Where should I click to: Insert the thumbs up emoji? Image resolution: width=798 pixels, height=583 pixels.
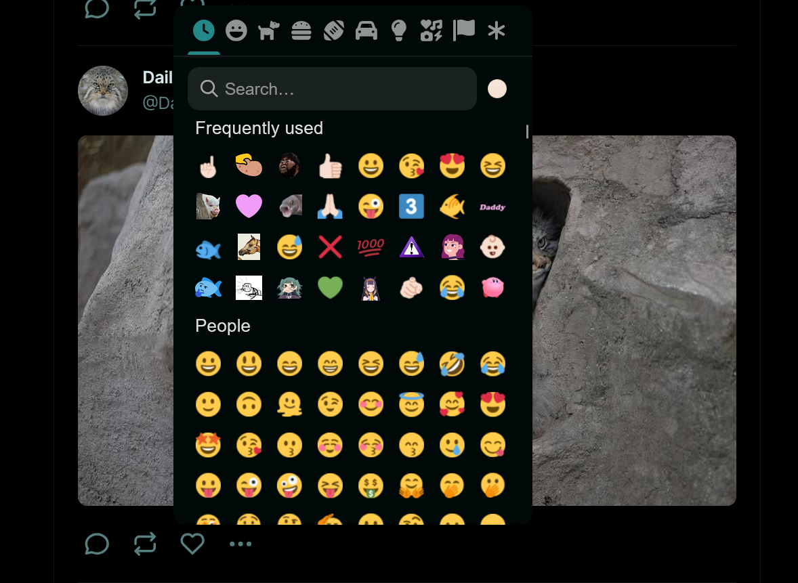click(330, 166)
